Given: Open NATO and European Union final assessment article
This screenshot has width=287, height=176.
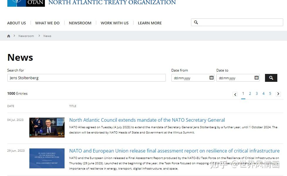Looking at the screenshot, I should (174, 151).
